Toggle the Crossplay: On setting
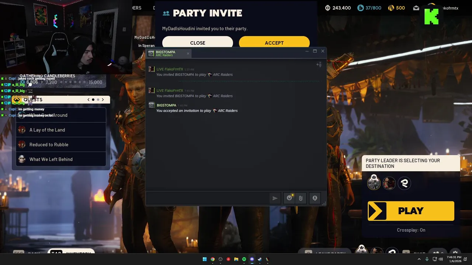Screen dimensions: 472x265 pos(411,230)
